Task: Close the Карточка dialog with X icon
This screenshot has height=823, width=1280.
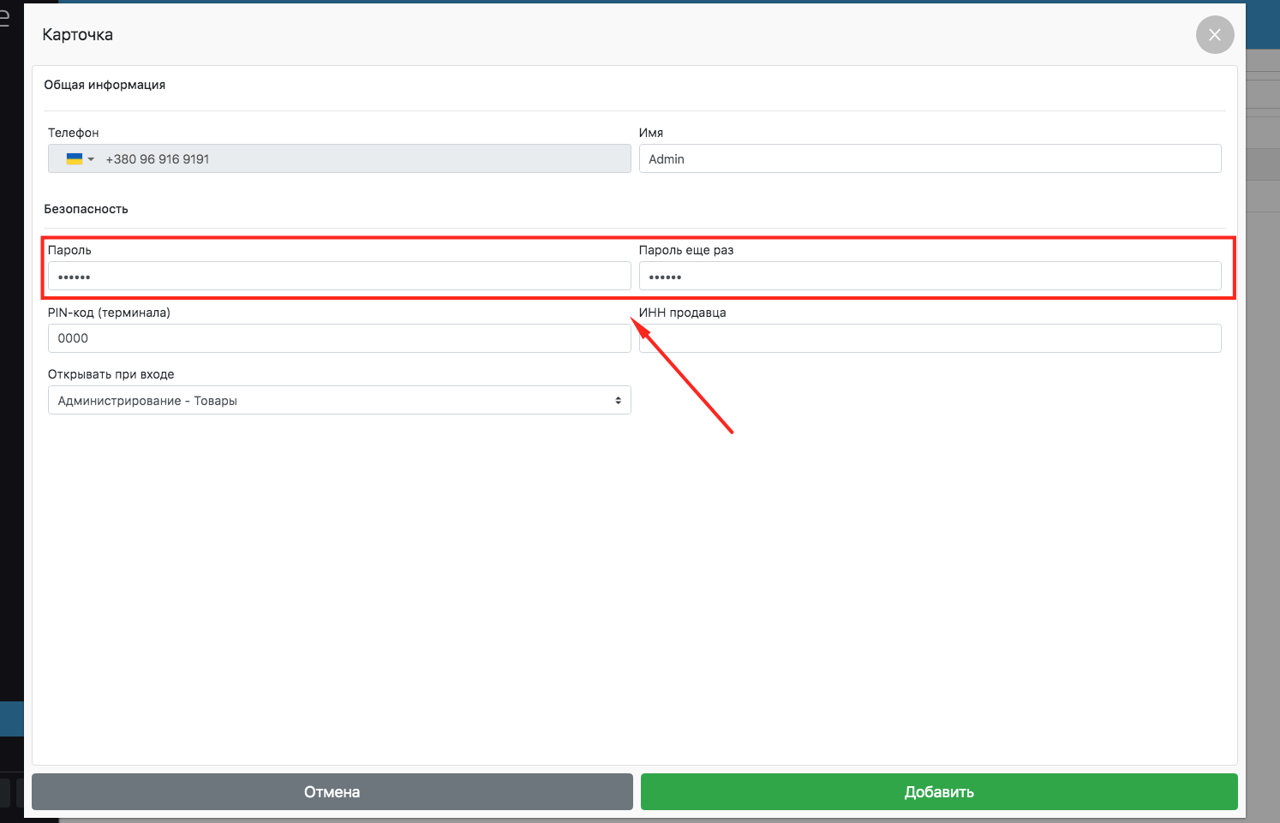Action: click(x=1214, y=35)
